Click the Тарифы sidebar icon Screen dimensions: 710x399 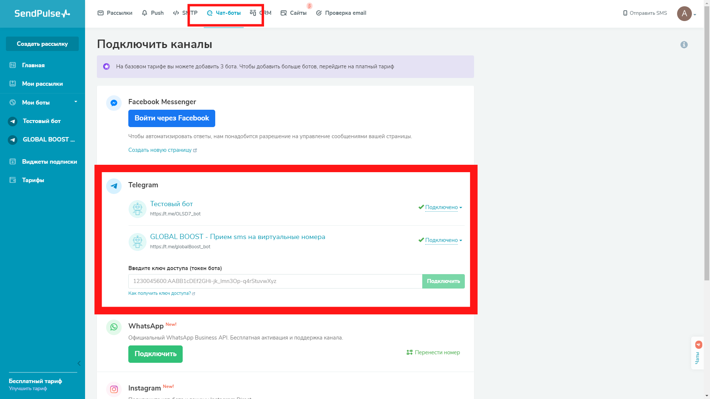click(13, 180)
